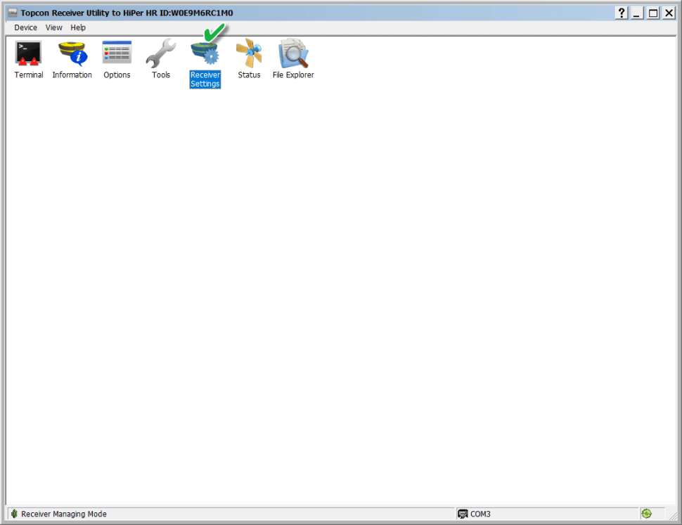
Task: Click the Receiver Managing Mode icon
Action: (x=14, y=514)
